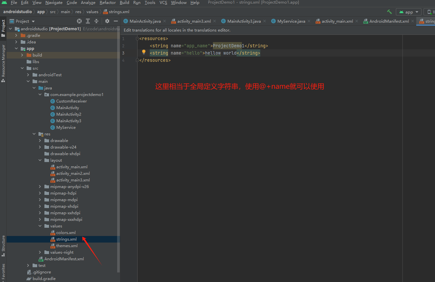The width and height of the screenshot is (435, 282).
Task: Click the Collapse All icon in Project panel
Action: (x=96, y=21)
